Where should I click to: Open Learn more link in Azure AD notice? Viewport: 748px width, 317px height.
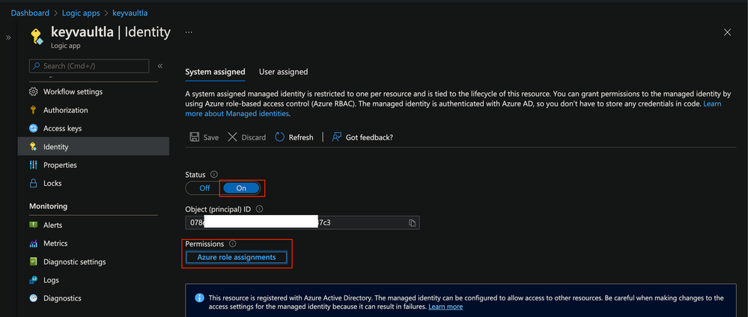(446, 307)
